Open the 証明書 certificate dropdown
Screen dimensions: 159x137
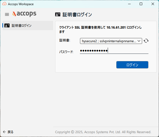pyautogui.click(x=111, y=41)
